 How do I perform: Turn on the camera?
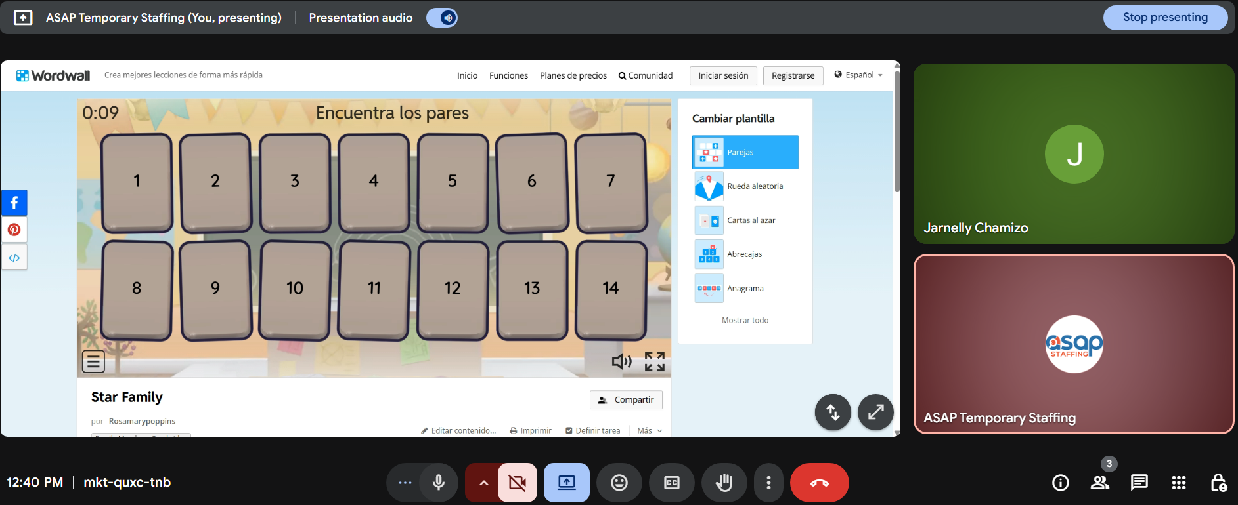(x=518, y=483)
